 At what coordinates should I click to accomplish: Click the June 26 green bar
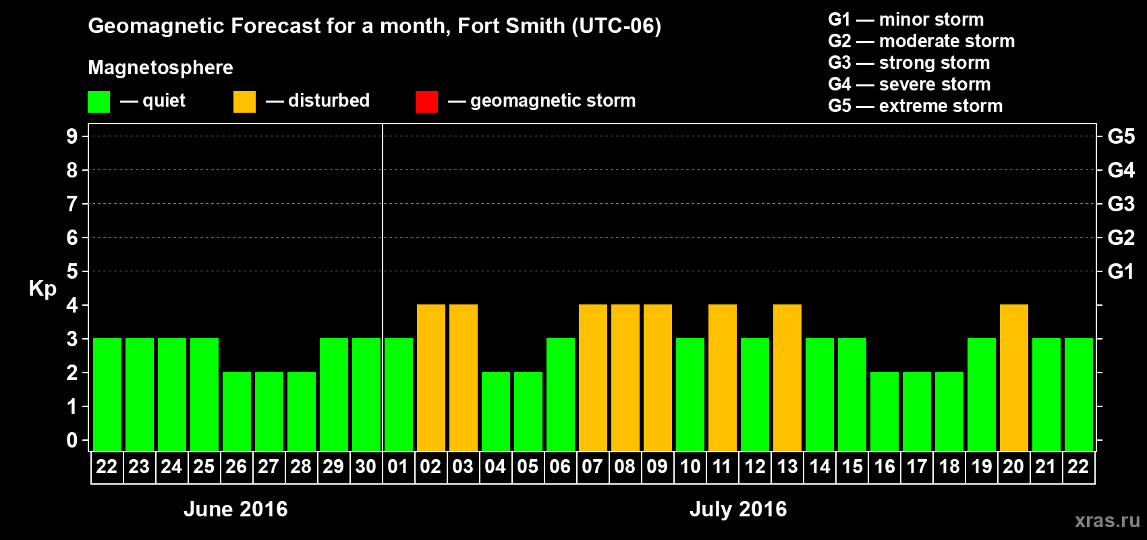point(237,411)
